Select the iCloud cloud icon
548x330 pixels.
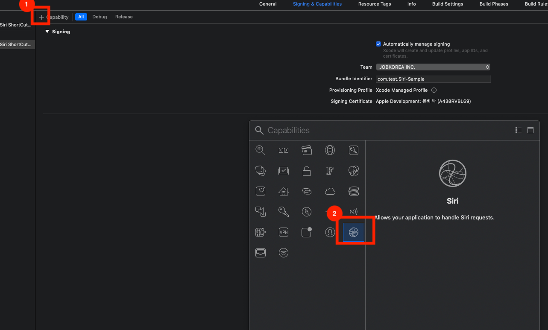tap(330, 191)
